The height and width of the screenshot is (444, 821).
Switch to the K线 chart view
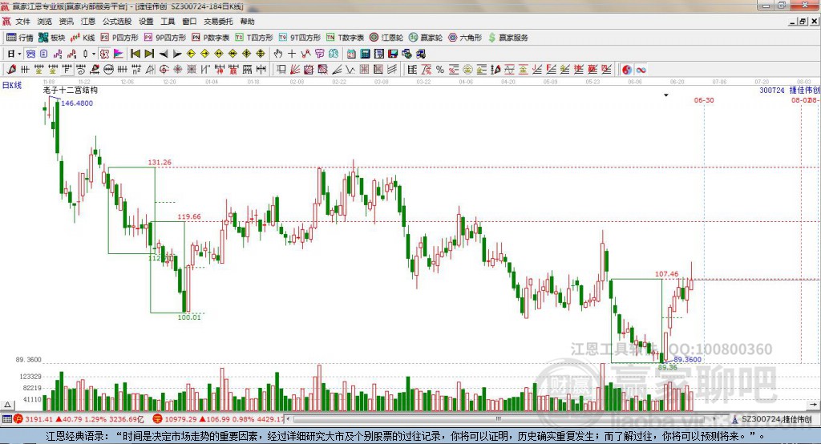83,38
